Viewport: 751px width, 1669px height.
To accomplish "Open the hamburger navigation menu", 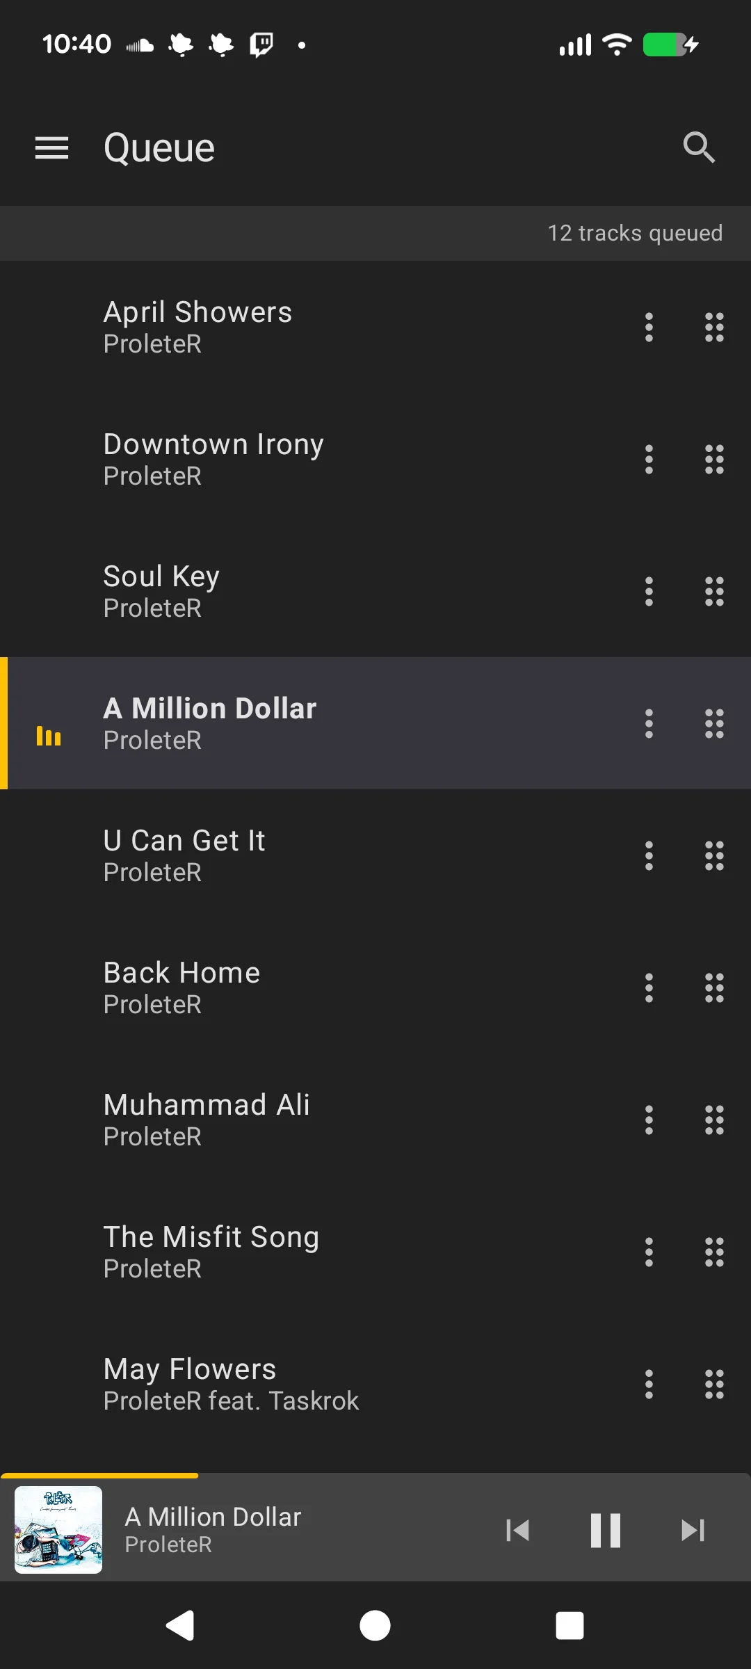I will coord(52,147).
